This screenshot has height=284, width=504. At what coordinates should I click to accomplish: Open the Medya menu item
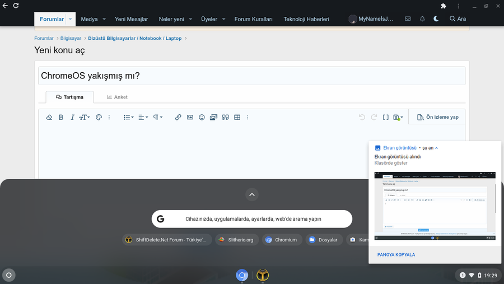click(x=89, y=19)
